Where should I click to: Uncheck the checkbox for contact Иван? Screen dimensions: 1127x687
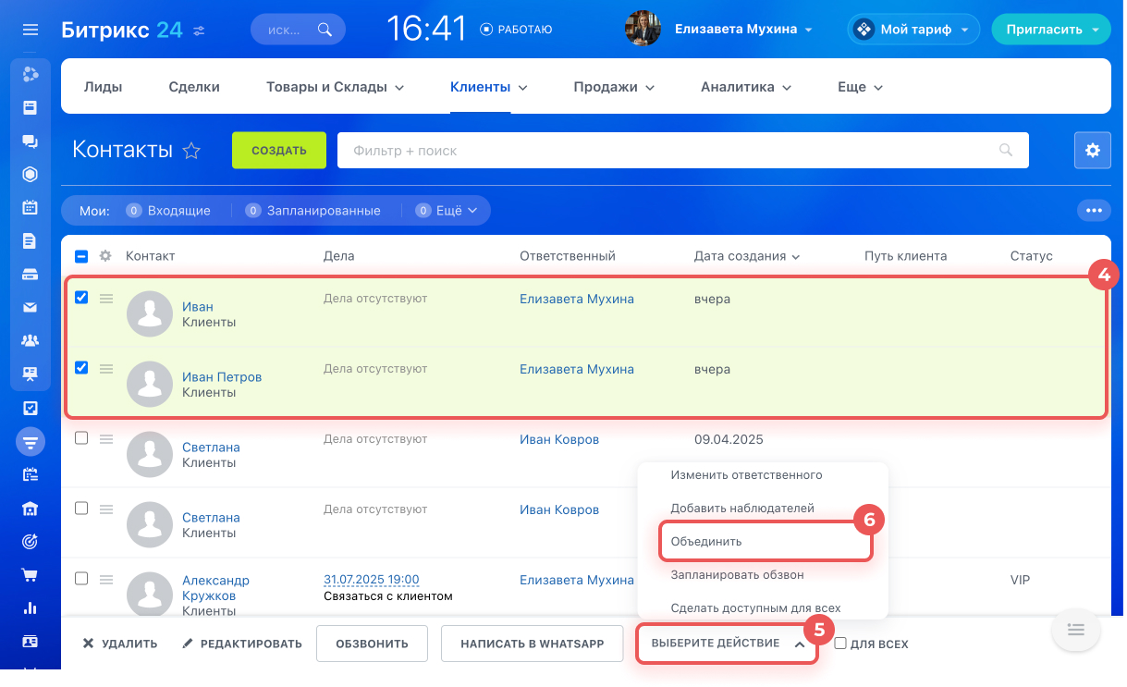pos(81,298)
